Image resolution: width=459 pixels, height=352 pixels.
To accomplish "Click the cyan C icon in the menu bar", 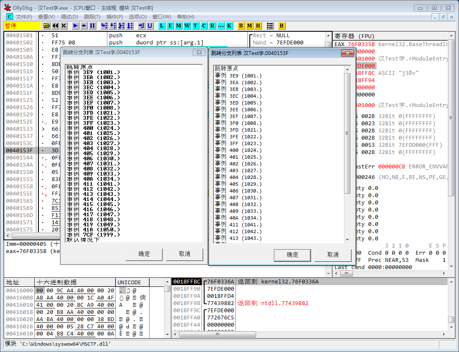I will pos(9,16).
